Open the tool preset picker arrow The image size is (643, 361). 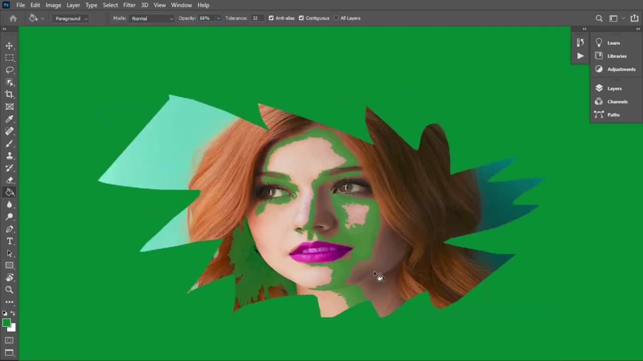42,19
